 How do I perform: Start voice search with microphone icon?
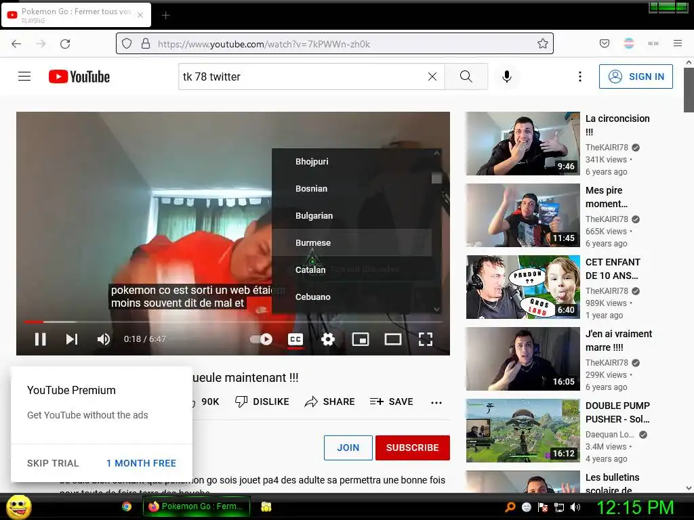coord(507,77)
